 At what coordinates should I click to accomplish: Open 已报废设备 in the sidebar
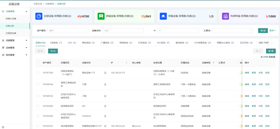[11, 33]
